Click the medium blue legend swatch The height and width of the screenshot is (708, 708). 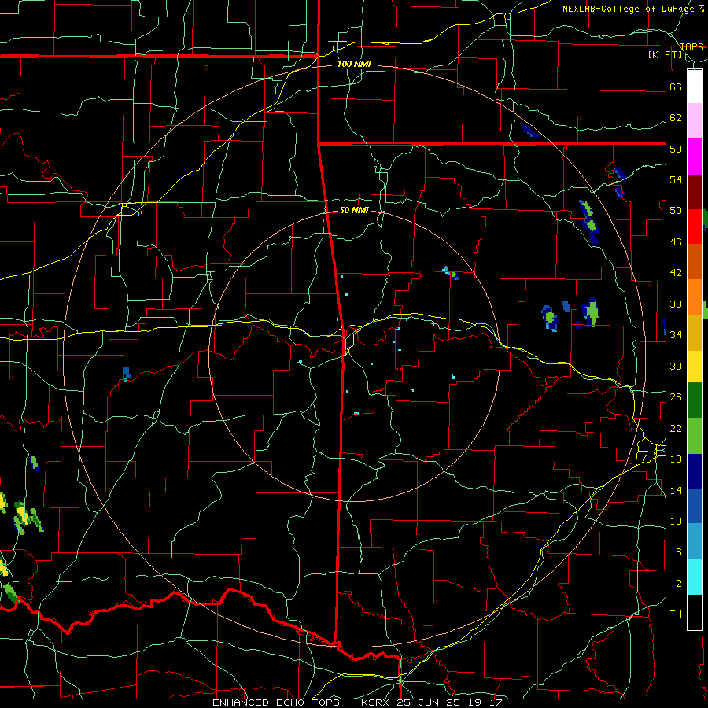[x=695, y=506]
